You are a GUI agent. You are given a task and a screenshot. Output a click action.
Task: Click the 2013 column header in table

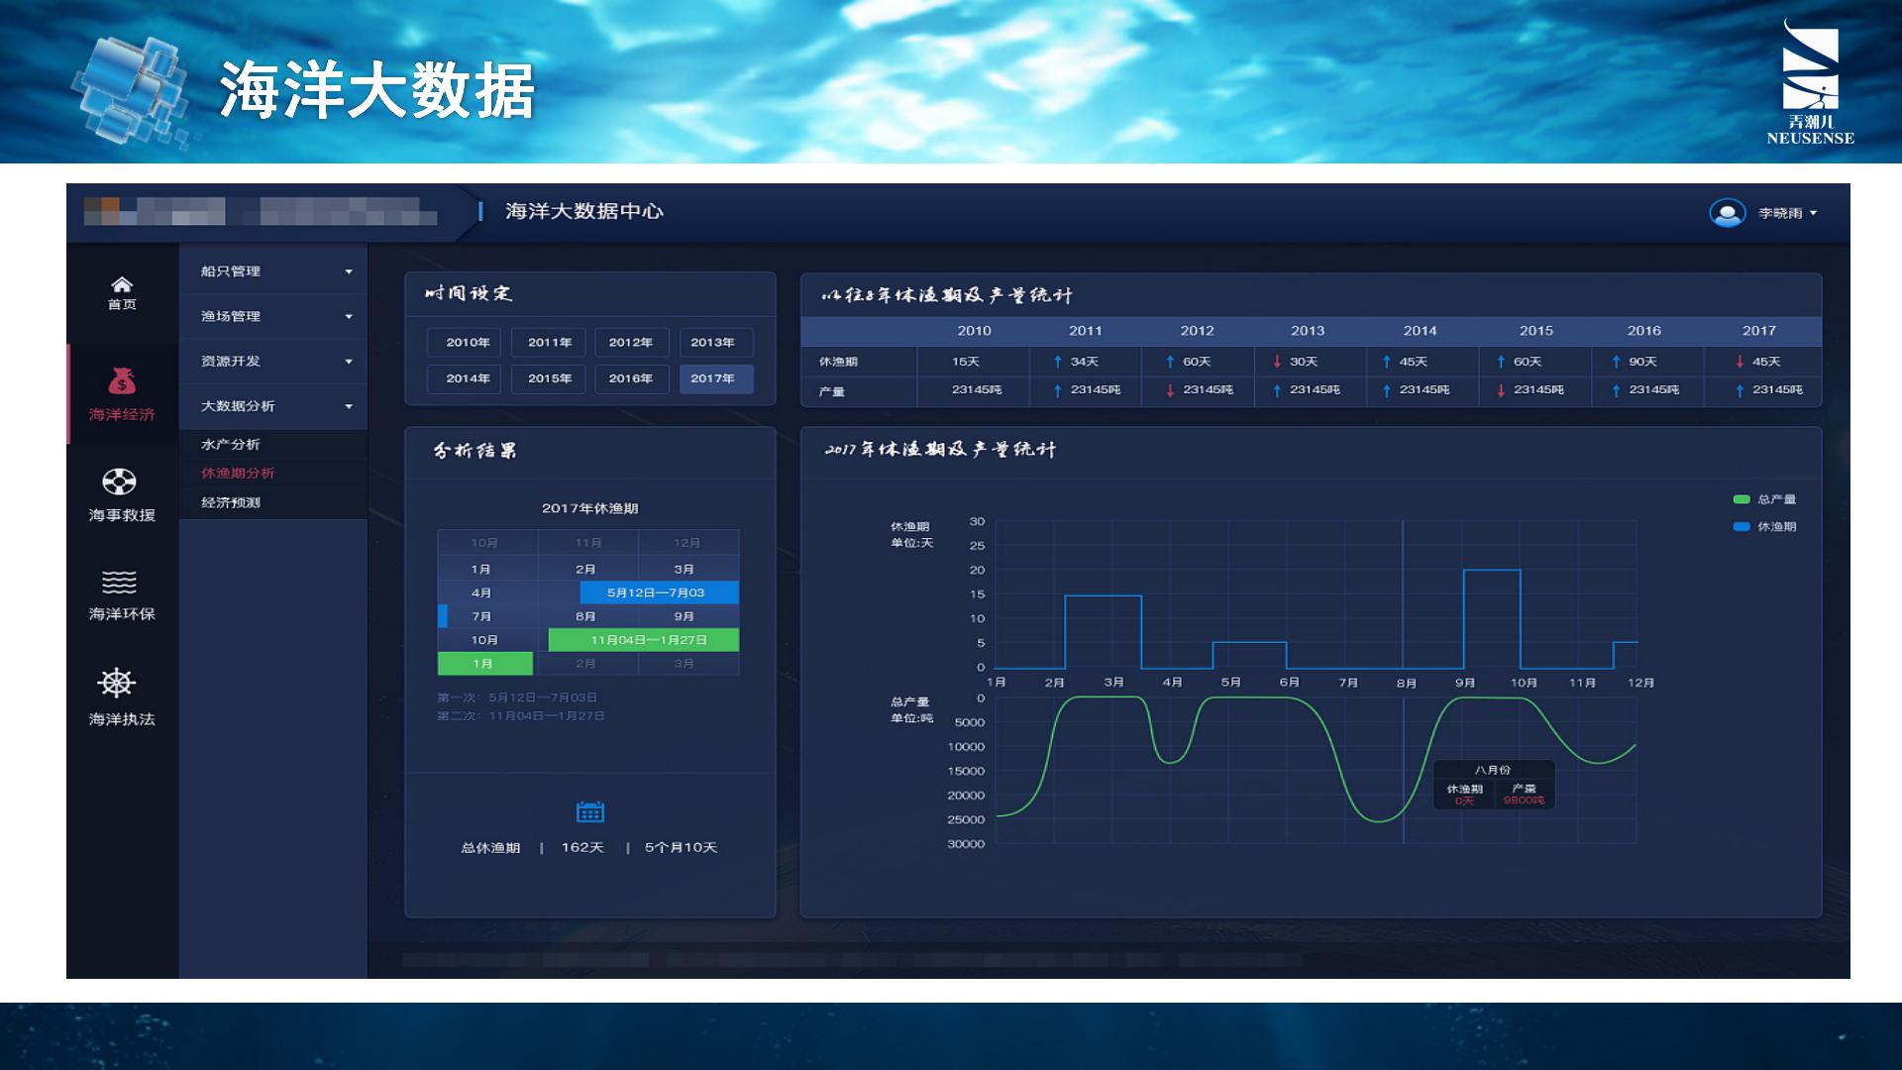1307,331
